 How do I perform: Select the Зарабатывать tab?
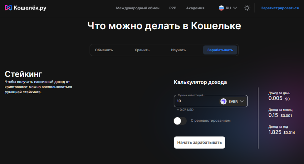pos(220,50)
